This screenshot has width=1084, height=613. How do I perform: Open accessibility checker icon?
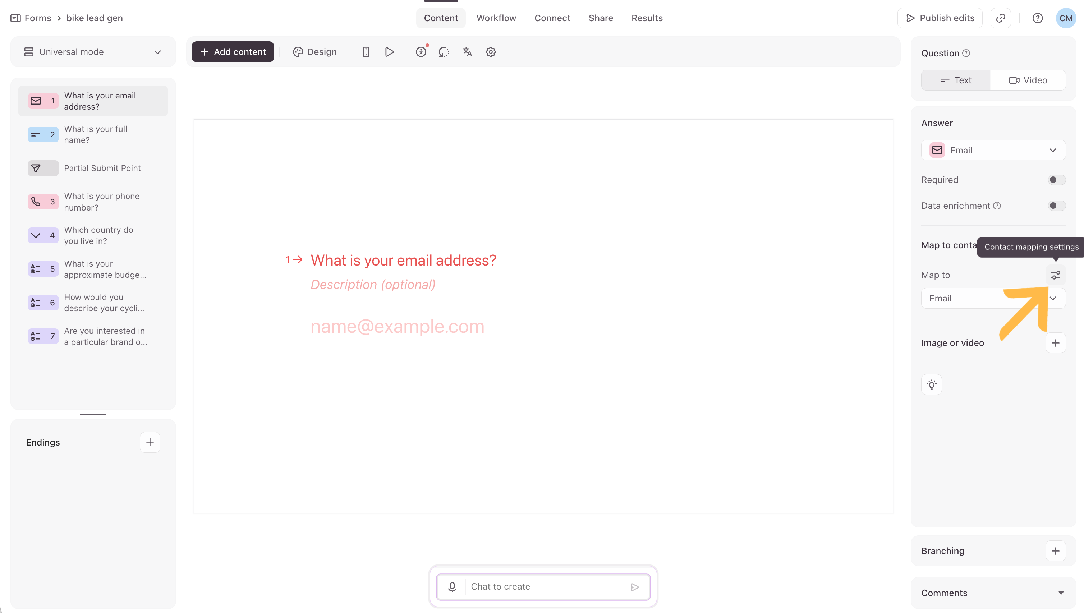(421, 52)
